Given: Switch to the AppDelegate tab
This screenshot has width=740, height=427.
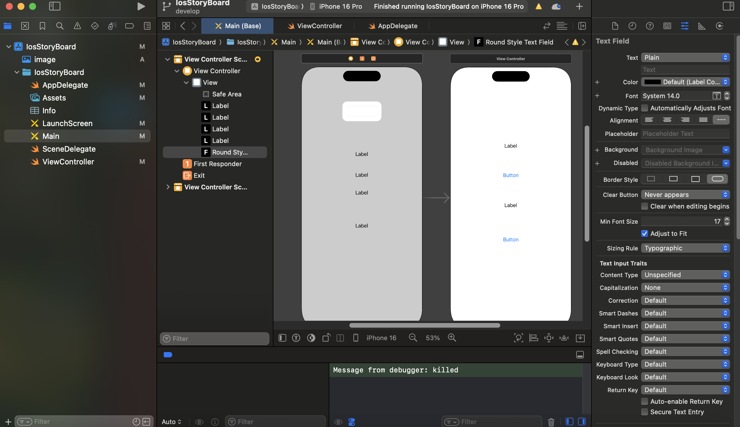Looking at the screenshot, I should 393,26.
